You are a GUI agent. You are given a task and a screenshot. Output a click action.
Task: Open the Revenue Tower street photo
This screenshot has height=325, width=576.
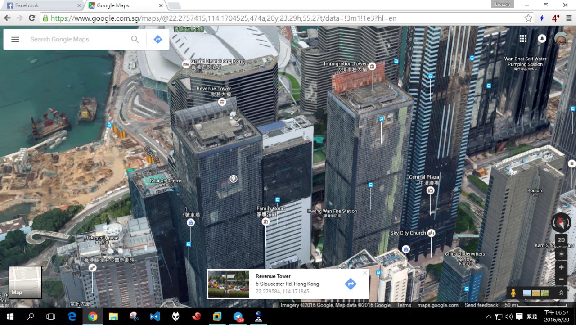pyautogui.click(x=229, y=284)
